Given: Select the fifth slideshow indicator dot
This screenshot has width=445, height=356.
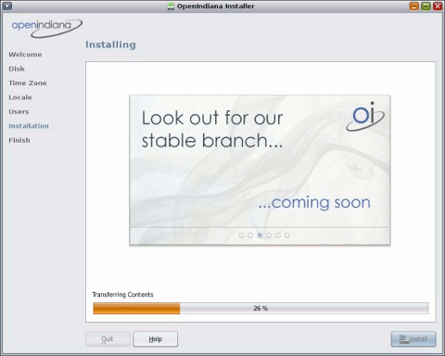Looking at the screenshot, I should pos(278,235).
